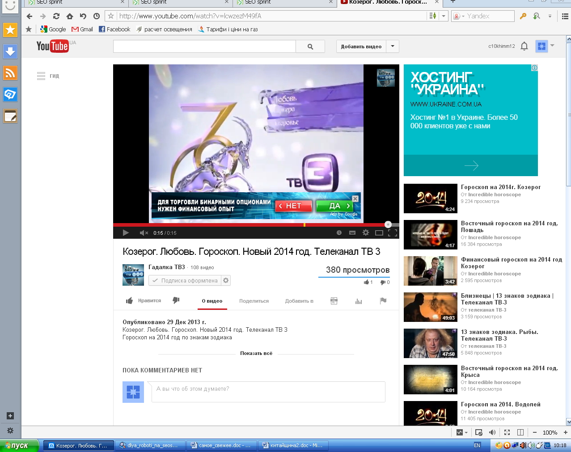Open the Facebook bookmark
Image resolution: width=571 pixels, height=452 pixels.
pyautogui.click(x=114, y=30)
